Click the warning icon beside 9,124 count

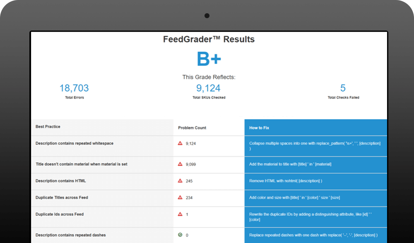(179, 143)
